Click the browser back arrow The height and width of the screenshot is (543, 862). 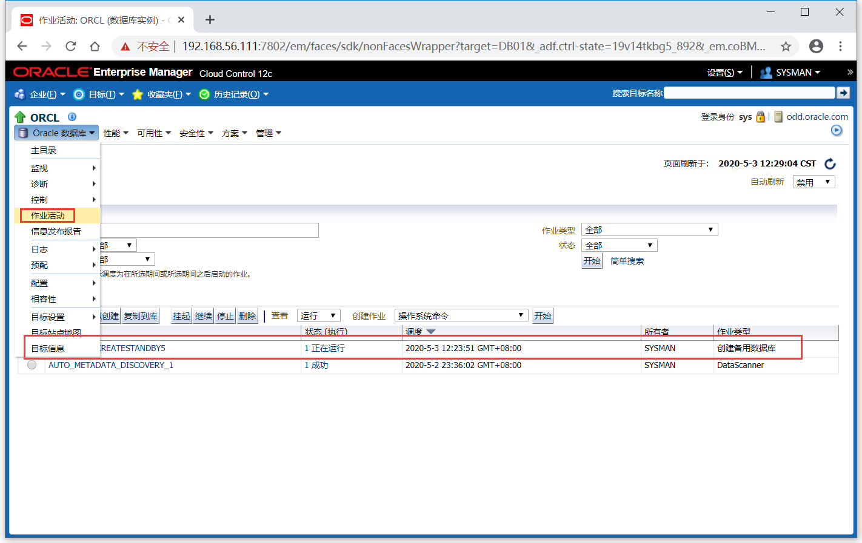22,46
